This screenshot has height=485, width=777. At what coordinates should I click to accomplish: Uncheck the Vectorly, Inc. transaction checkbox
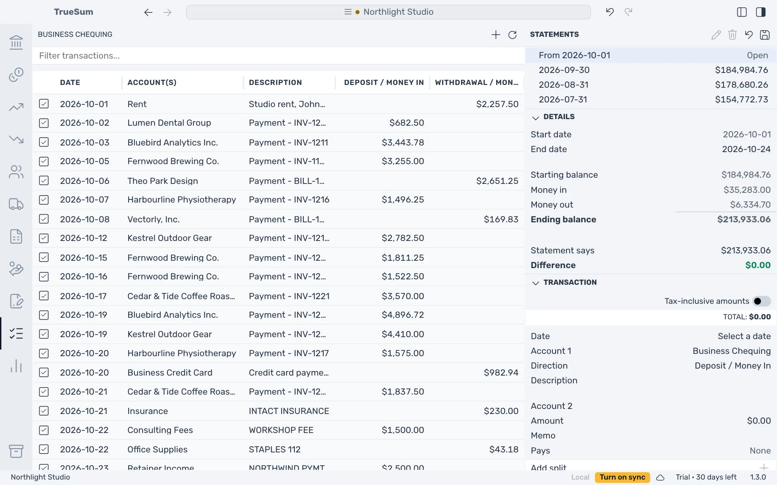(x=44, y=219)
